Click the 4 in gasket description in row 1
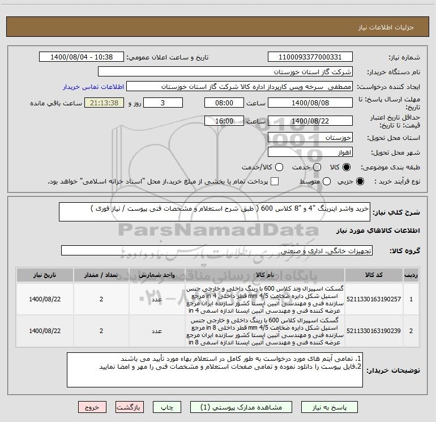Screen dimensions: 436x422 click(265, 299)
